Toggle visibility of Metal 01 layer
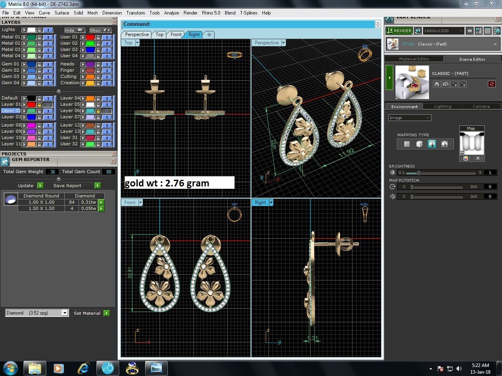Viewport: 502px width, 376px height. click(x=48, y=37)
